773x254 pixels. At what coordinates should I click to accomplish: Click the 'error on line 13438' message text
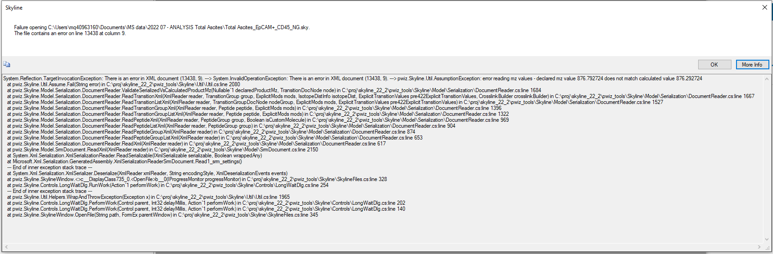(69, 33)
